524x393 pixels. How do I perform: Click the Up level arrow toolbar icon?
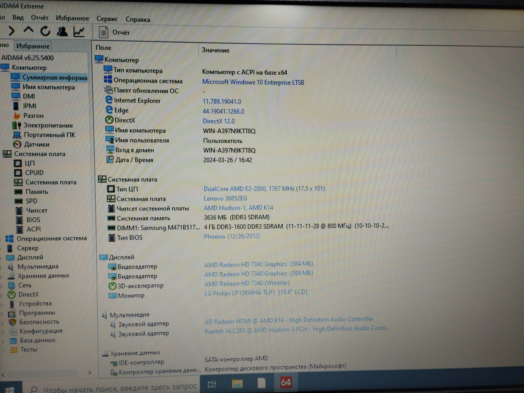28,30
